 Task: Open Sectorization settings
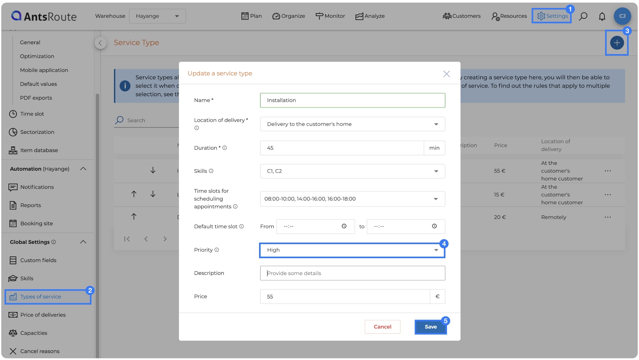(32, 132)
